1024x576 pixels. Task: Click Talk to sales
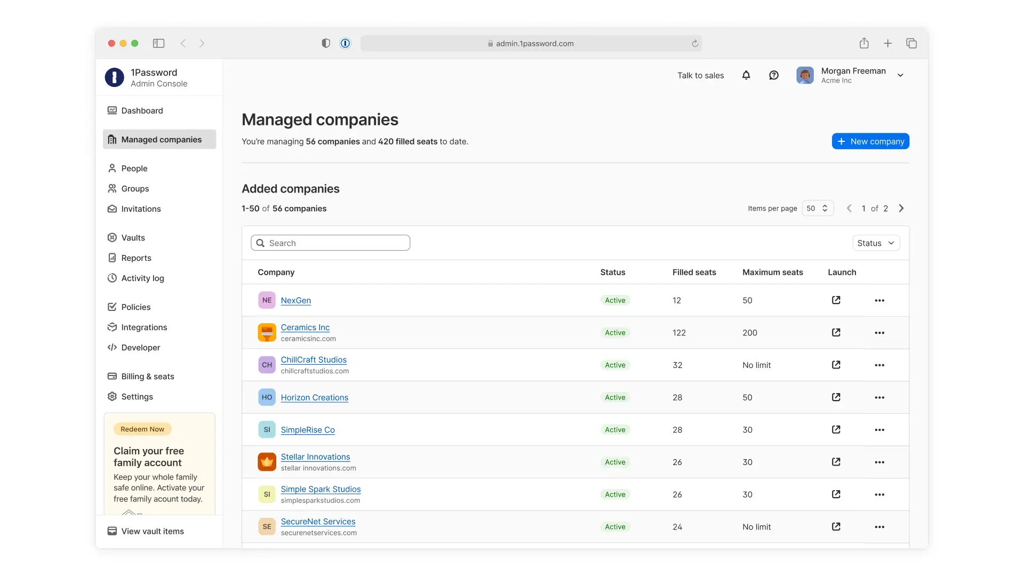(x=700, y=75)
